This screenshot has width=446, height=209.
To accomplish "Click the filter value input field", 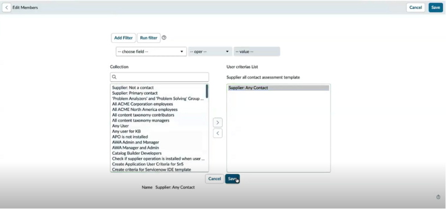I will [x=256, y=51].
